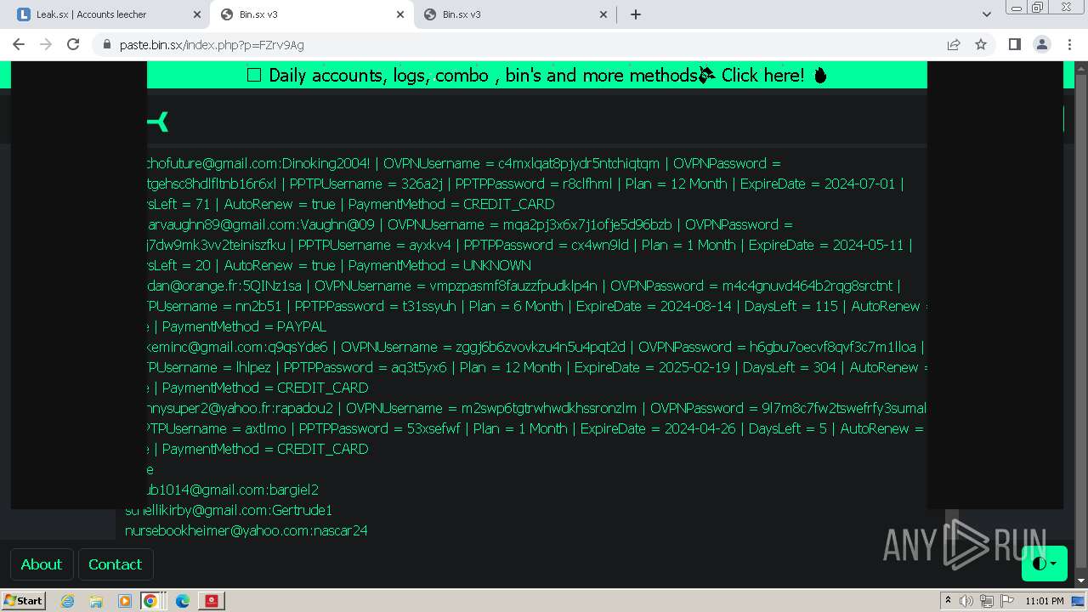Open the Chrome profile menu
The width and height of the screenshot is (1088, 612).
(1041, 44)
